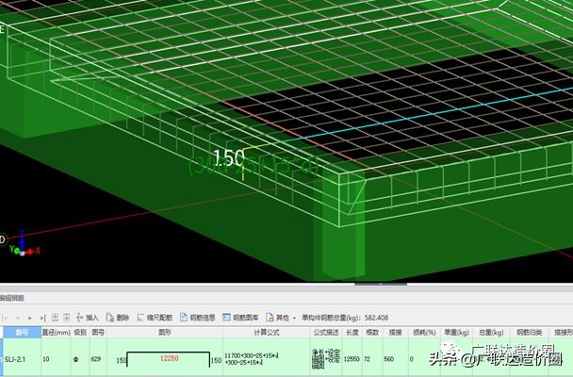Screen dimensions: 573x377
Task: Open 钢筋信息 (rebar info)
Action: (198, 318)
